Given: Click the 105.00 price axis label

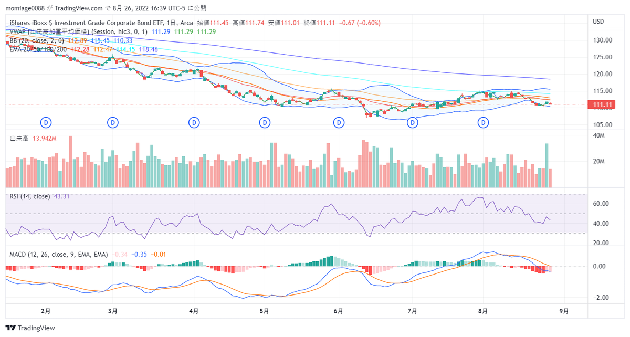Looking at the screenshot, I should (602, 125).
